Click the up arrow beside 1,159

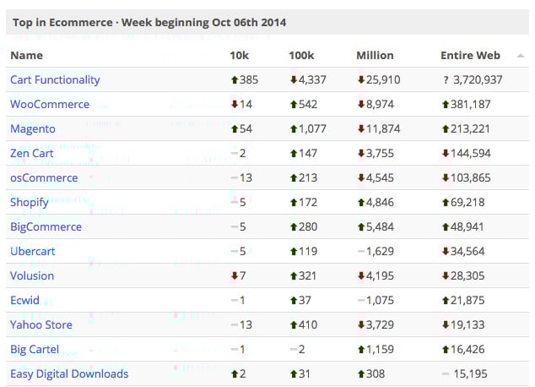click(x=361, y=350)
